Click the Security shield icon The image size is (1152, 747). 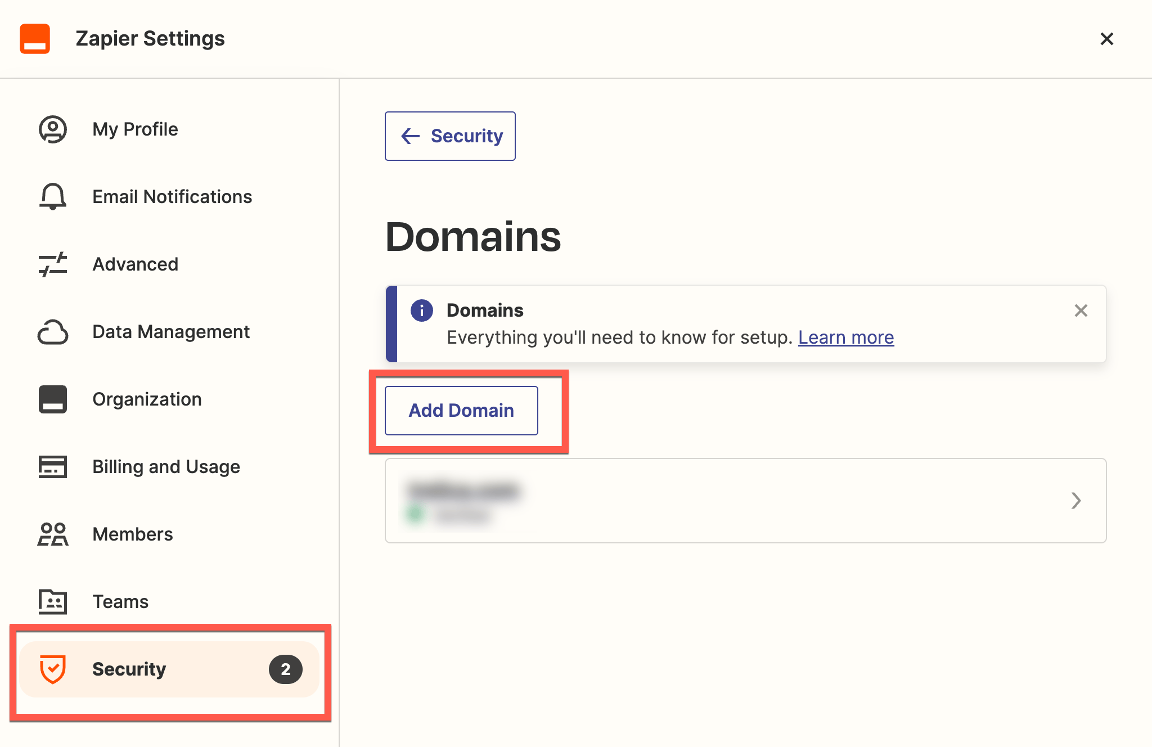(x=53, y=669)
